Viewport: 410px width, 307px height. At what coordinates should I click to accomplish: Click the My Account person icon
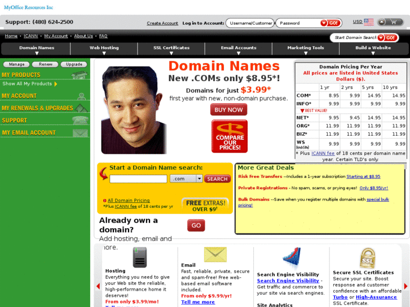tap(82, 96)
